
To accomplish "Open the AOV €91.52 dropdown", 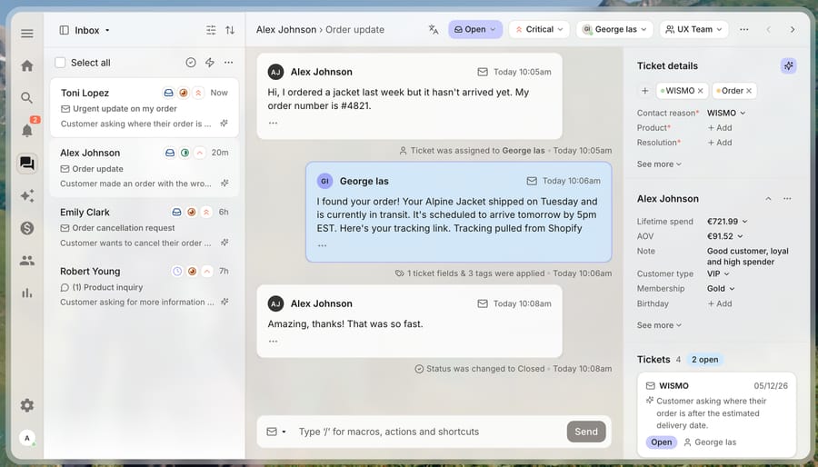I will point(724,236).
